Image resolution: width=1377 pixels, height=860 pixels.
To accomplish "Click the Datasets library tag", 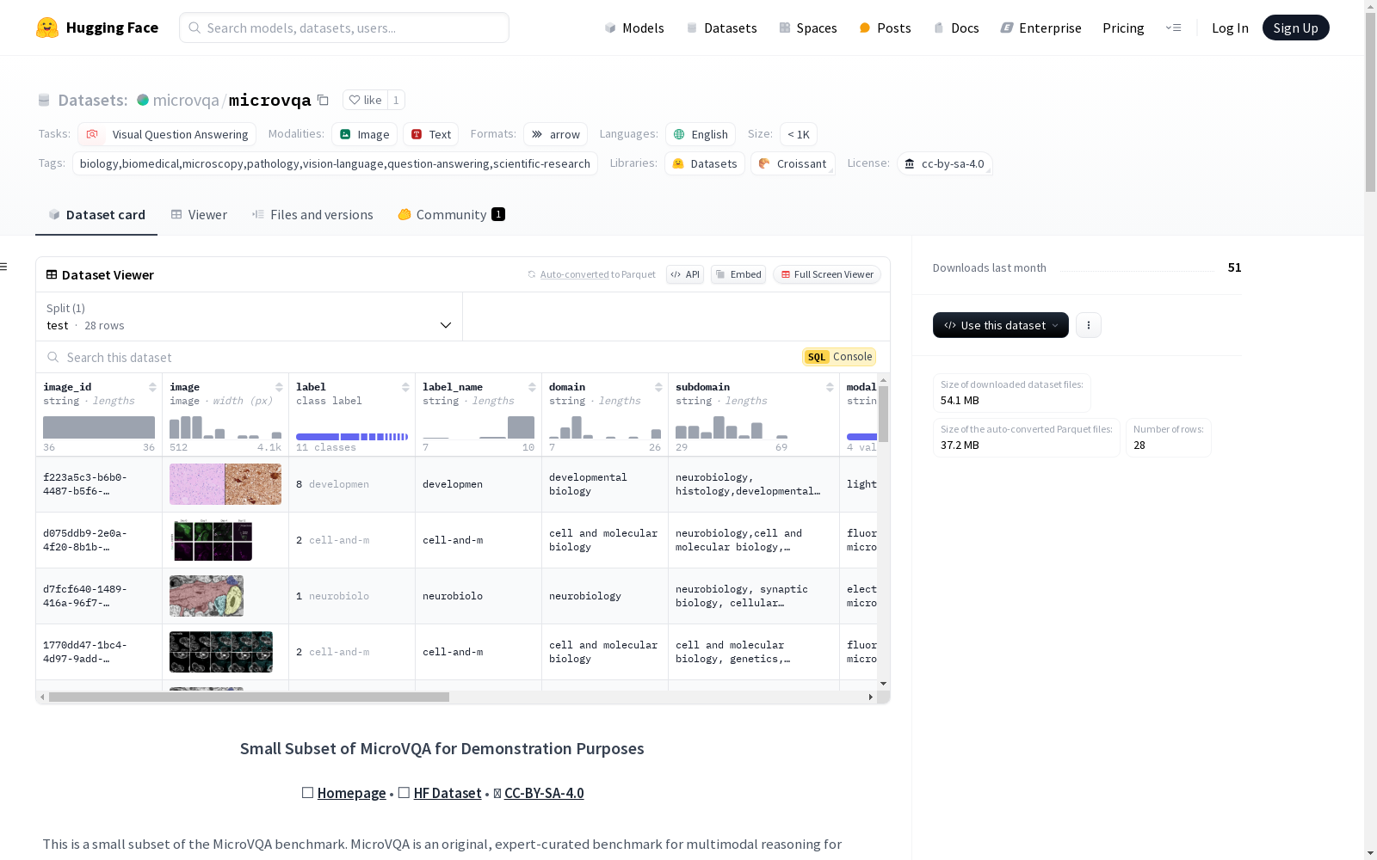I will click(x=705, y=163).
